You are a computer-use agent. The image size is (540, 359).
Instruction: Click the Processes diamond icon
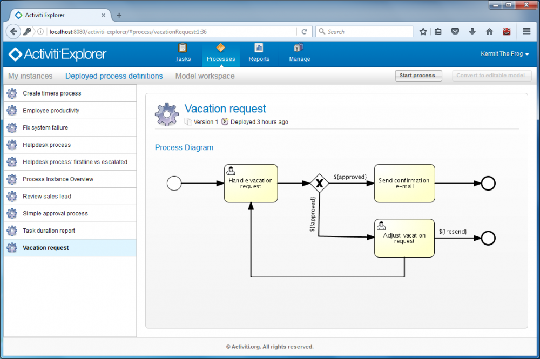(220, 48)
